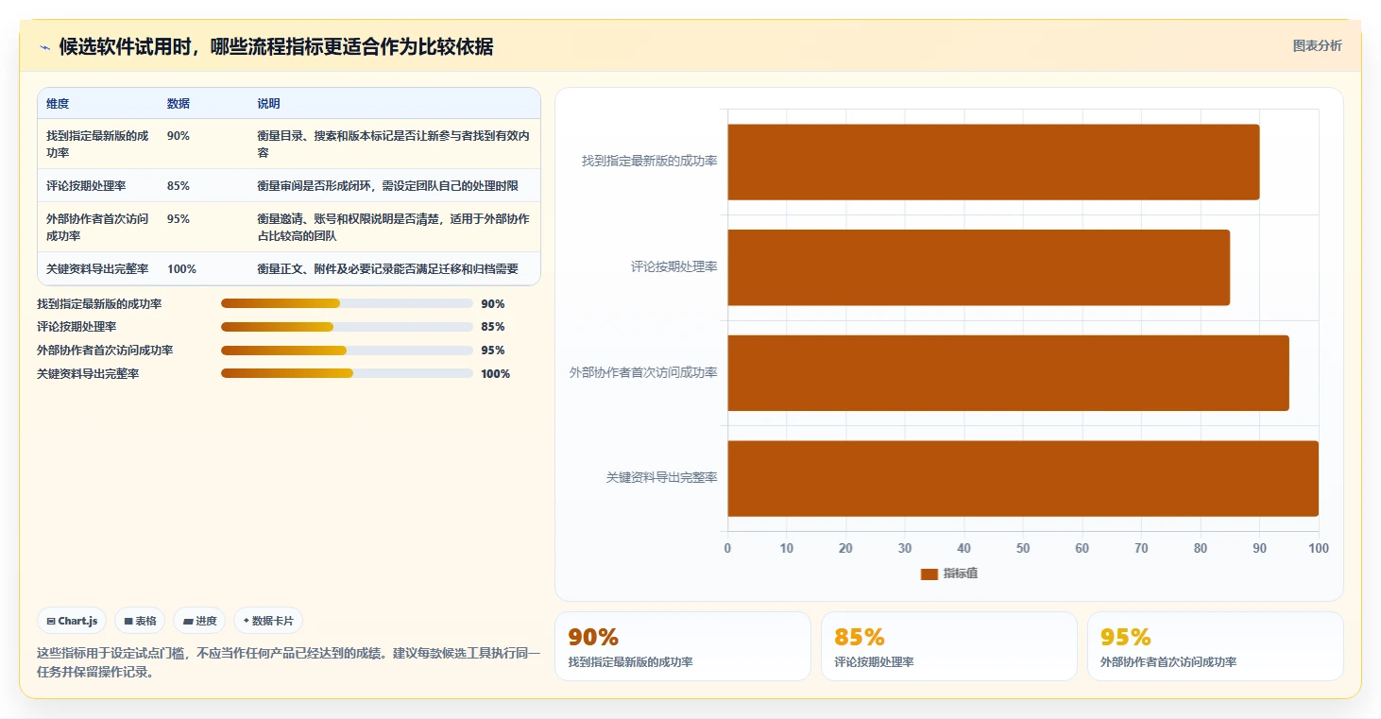Viewport: 1381px width, 719px height.
Task: Click the 95% value beside progress bar
Action: click(493, 350)
